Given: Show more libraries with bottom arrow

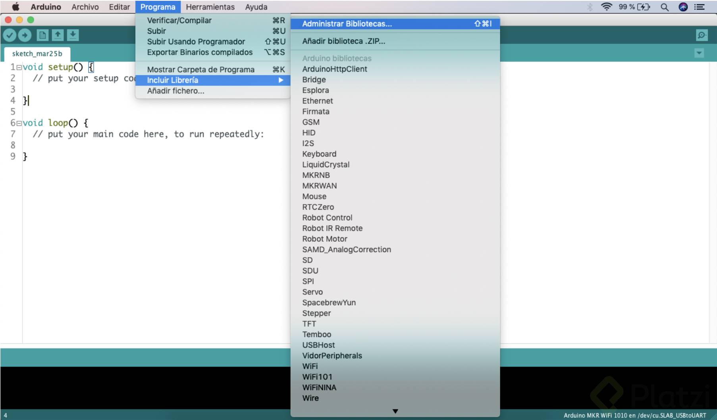Looking at the screenshot, I should point(395,411).
